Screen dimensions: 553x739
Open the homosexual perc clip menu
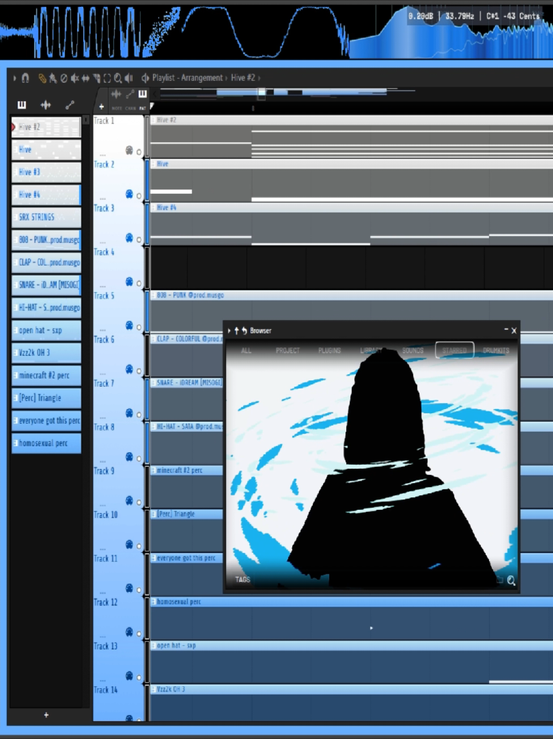coord(153,602)
